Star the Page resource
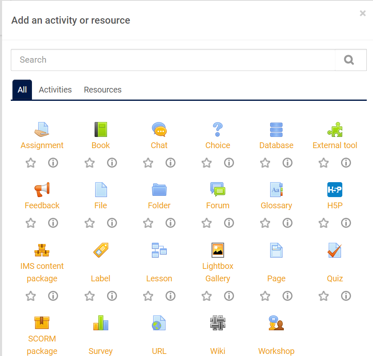This screenshot has width=373, height=356. tap(265, 296)
